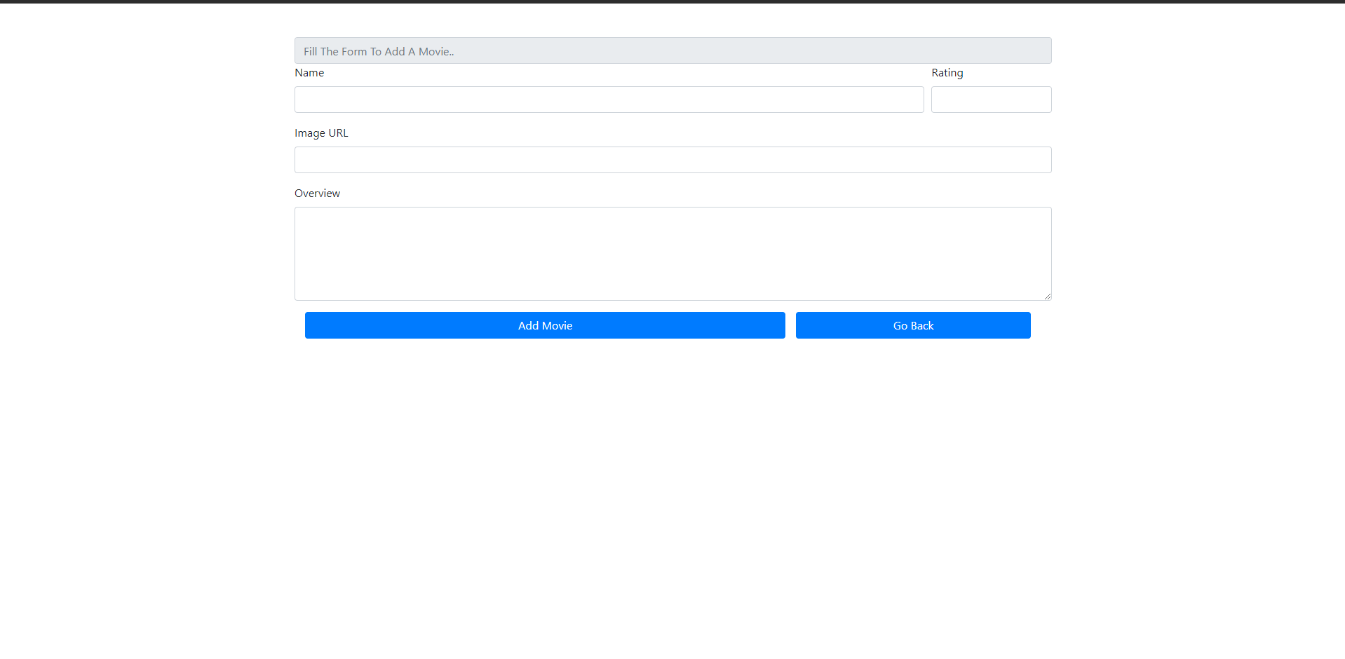This screenshot has height=659, width=1345.
Task: Click inside the Rating input field
Action: 991,100
